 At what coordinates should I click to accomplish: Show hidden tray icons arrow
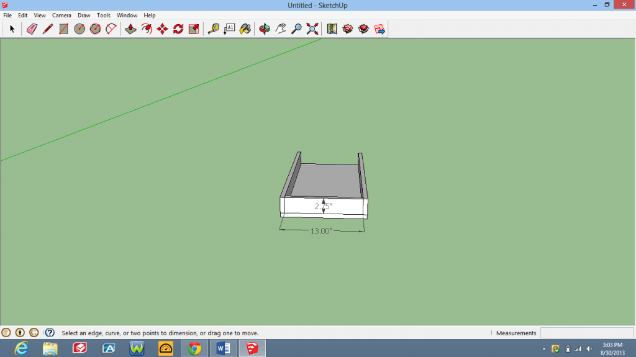tap(544, 349)
